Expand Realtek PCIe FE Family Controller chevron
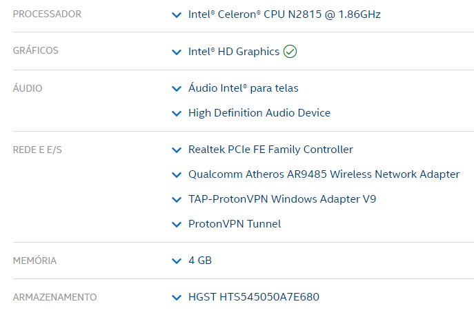This screenshot has width=474, height=315. tap(177, 150)
